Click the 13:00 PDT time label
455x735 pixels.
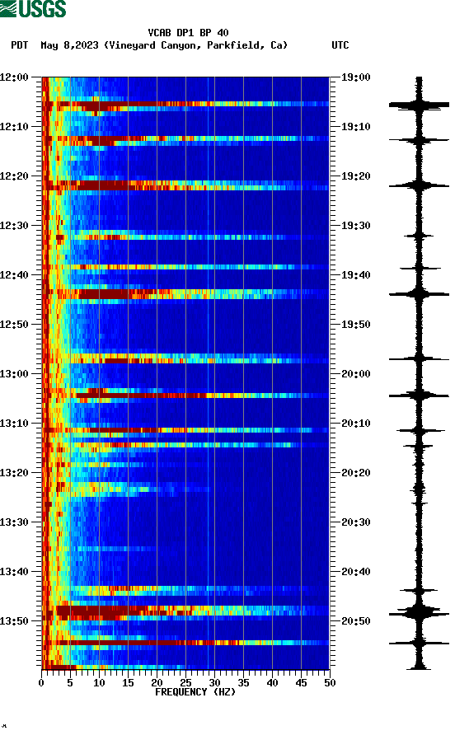coord(14,374)
